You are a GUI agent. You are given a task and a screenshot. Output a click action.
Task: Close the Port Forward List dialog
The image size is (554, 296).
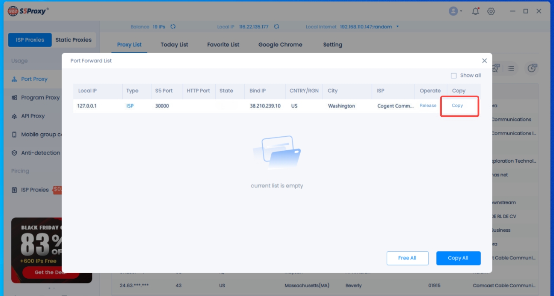click(484, 61)
